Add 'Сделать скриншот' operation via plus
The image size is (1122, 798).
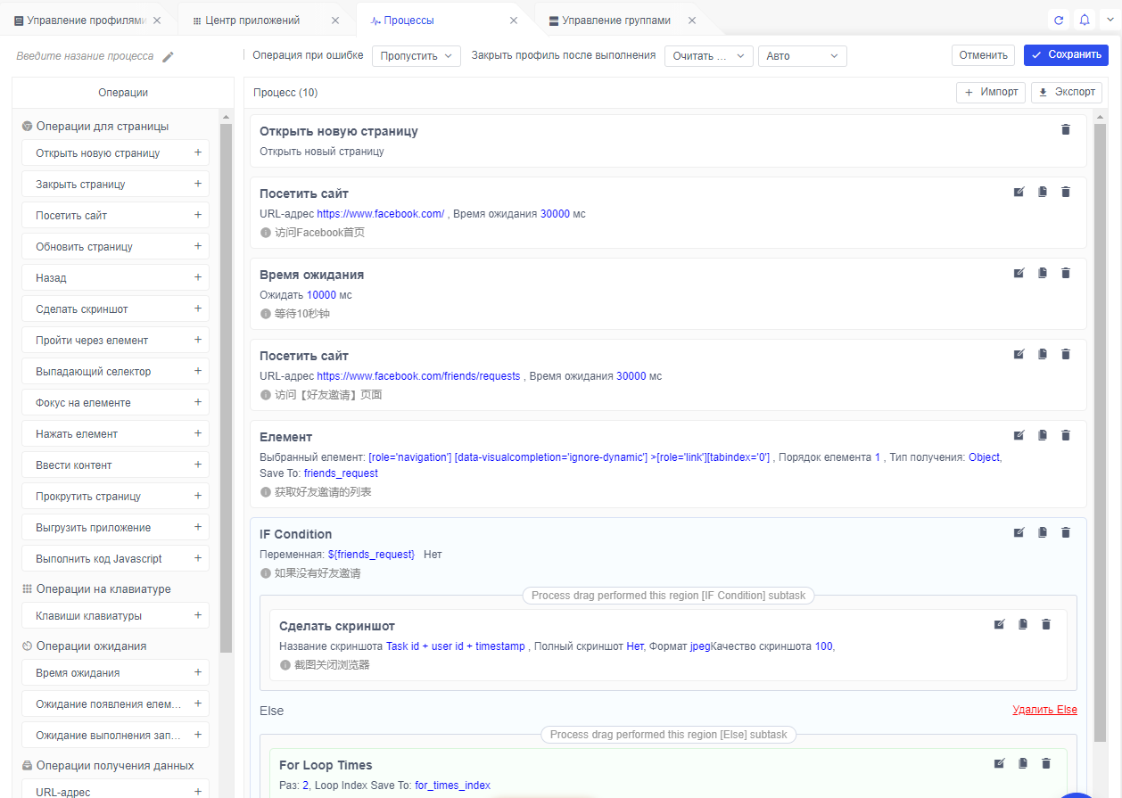point(198,309)
